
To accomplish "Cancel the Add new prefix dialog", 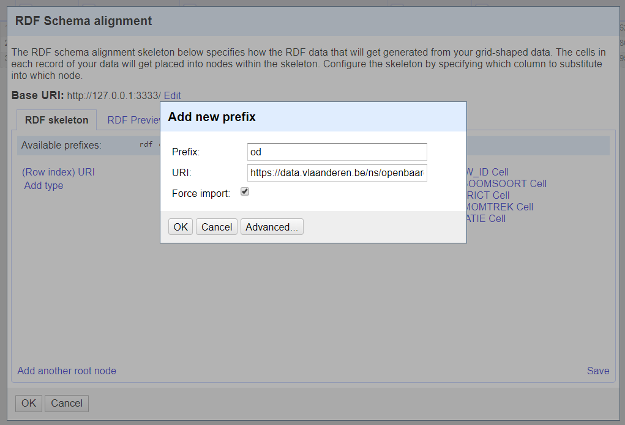I will pyautogui.click(x=217, y=227).
